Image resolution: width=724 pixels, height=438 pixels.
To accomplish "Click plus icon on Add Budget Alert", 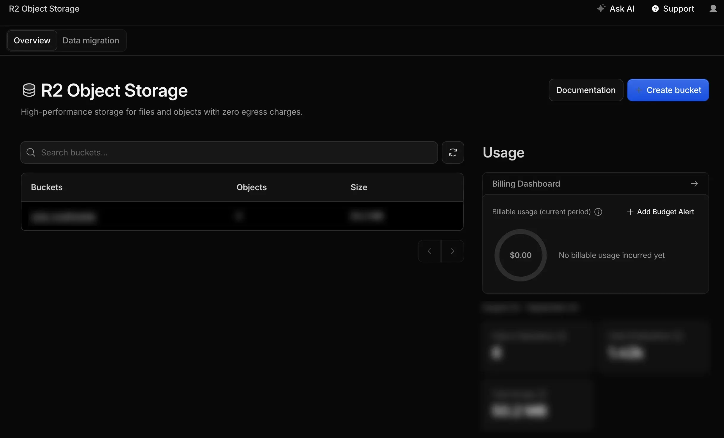I will (x=630, y=212).
